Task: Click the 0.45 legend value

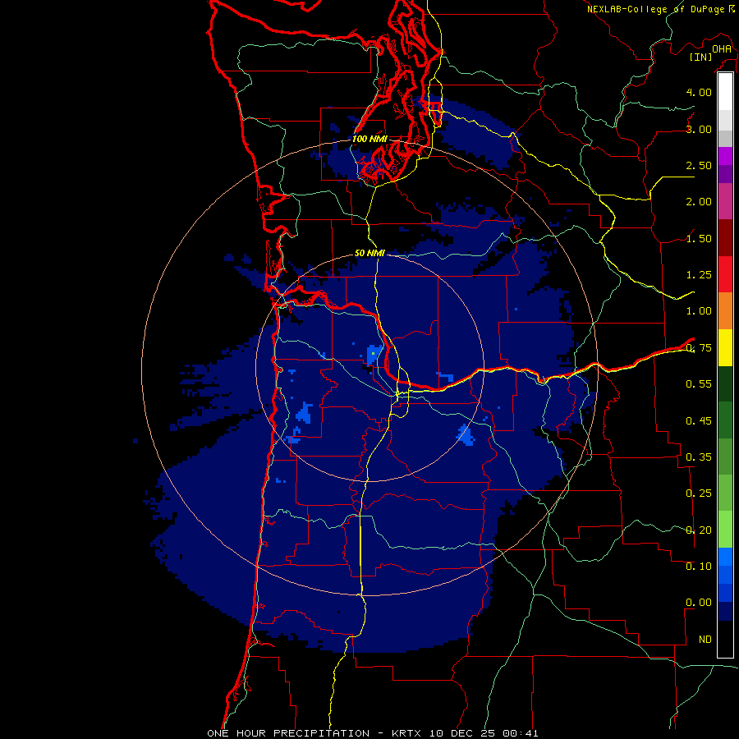Action: [699, 420]
